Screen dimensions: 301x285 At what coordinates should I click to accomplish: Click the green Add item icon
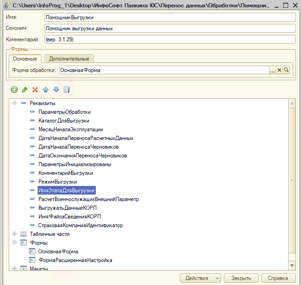point(14,89)
